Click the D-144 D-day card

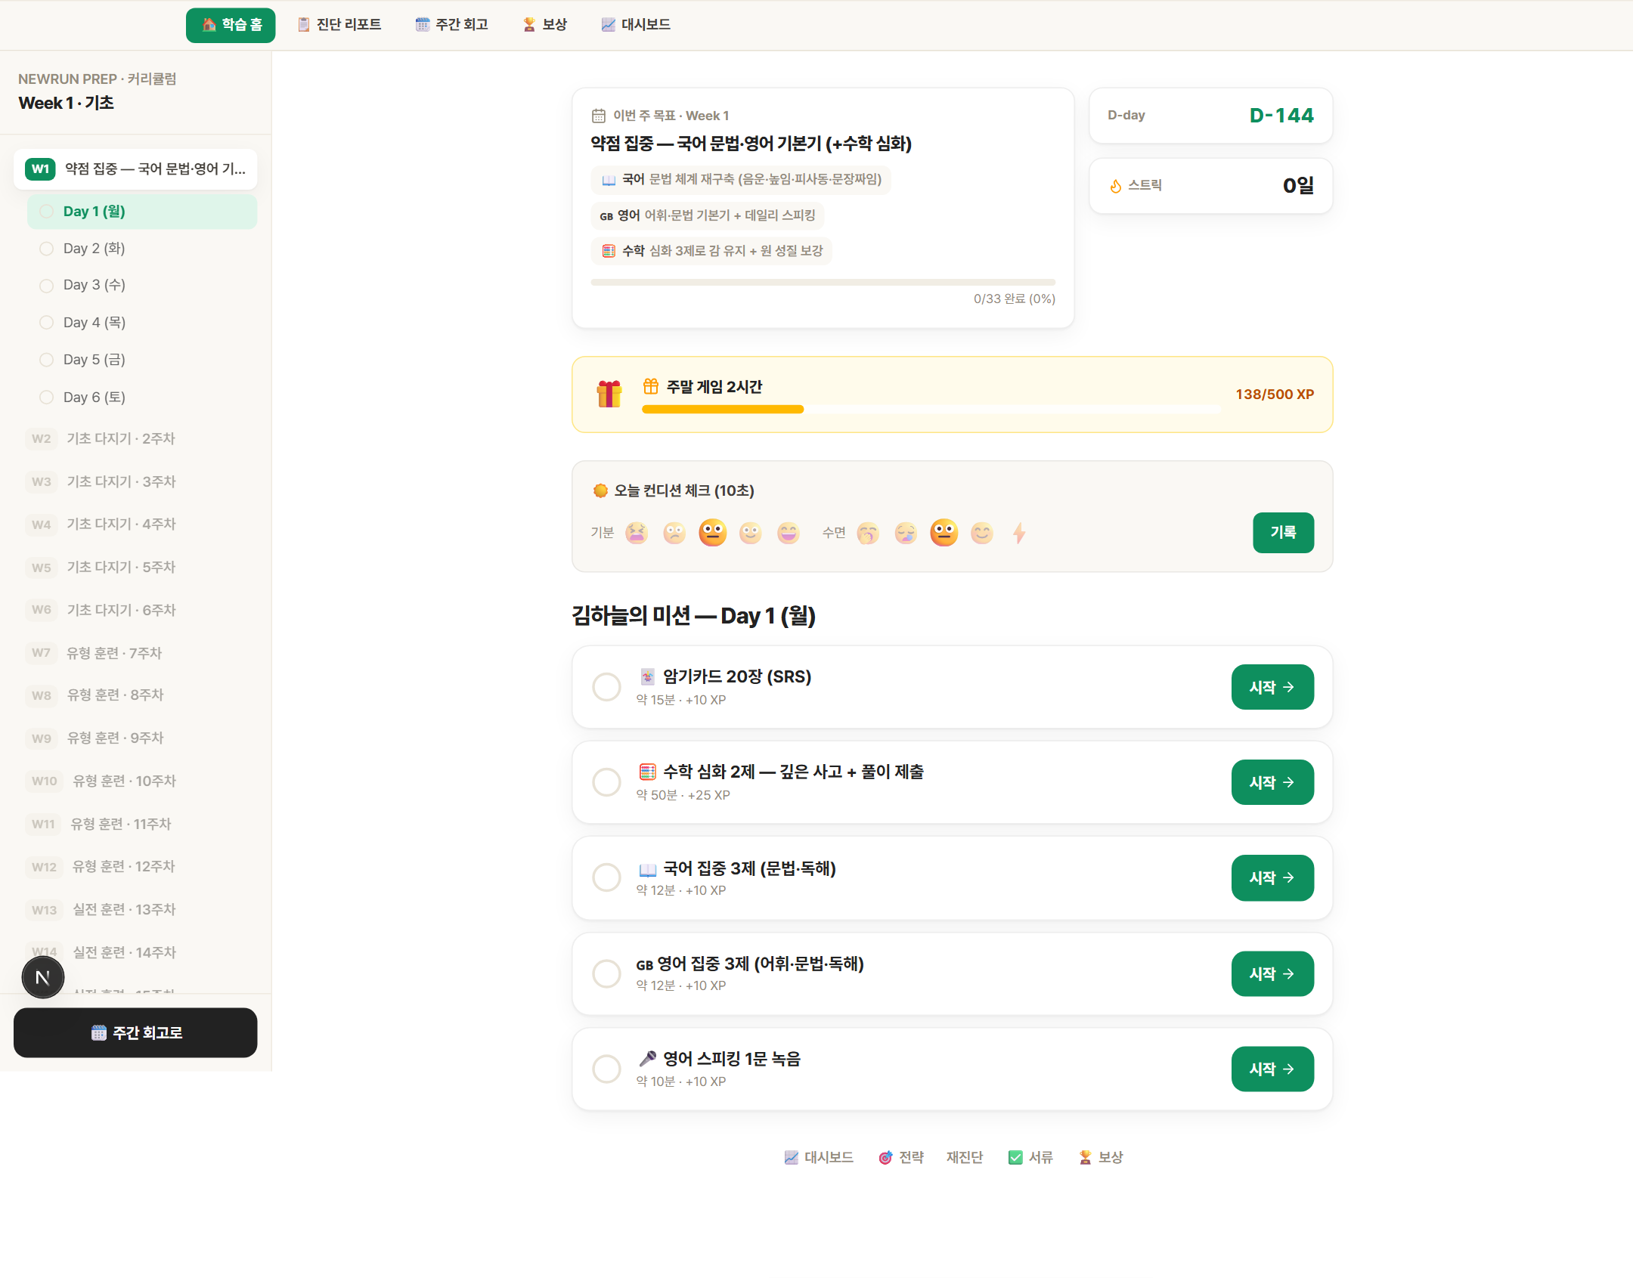[x=1210, y=116]
